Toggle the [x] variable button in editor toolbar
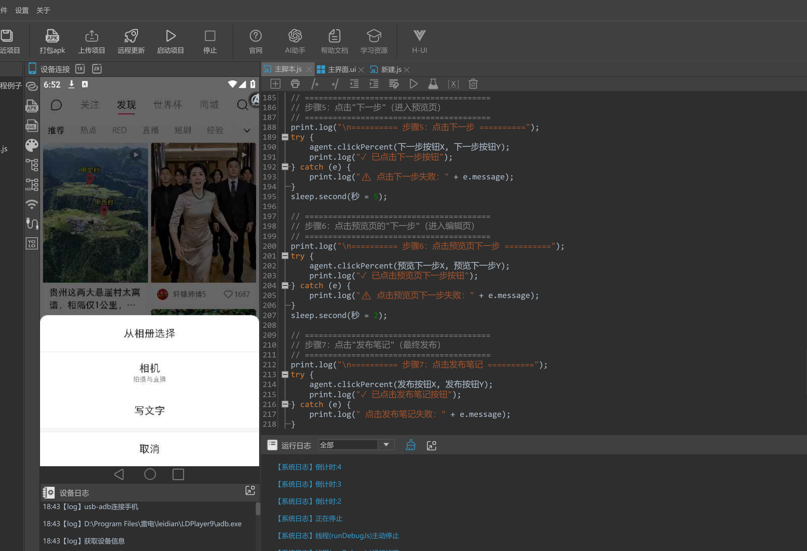 (x=453, y=84)
